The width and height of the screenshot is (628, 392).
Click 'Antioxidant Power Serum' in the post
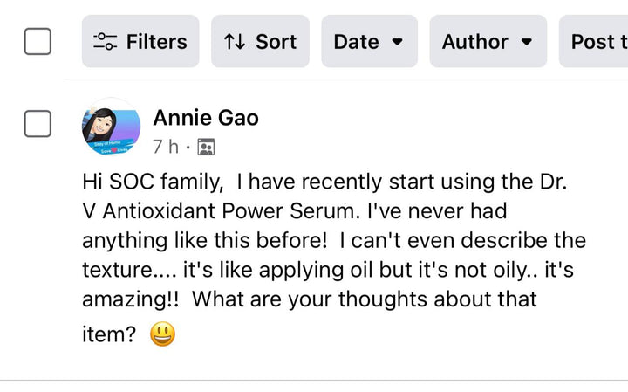(x=220, y=211)
